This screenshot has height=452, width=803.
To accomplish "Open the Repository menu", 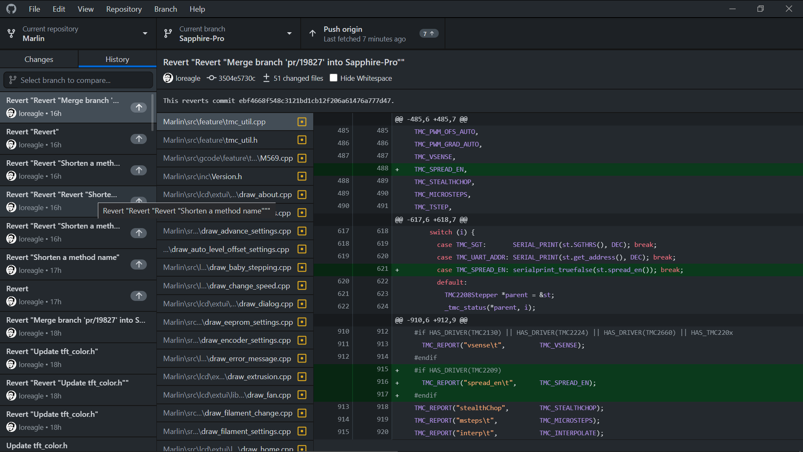I will 124,9.
